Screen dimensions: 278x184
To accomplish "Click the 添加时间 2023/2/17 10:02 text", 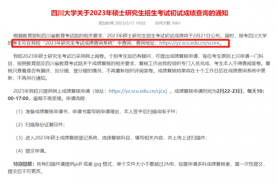I will tap(122, 23).
